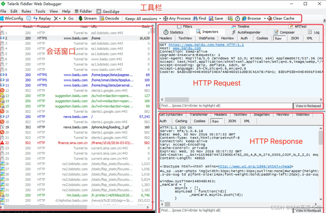Click request View in Notepad button
The height and width of the screenshot is (213, 326).
pyautogui.click(x=308, y=106)
